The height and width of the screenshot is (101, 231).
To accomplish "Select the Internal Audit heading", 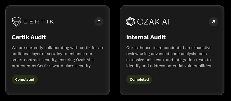I will [146, 37].
